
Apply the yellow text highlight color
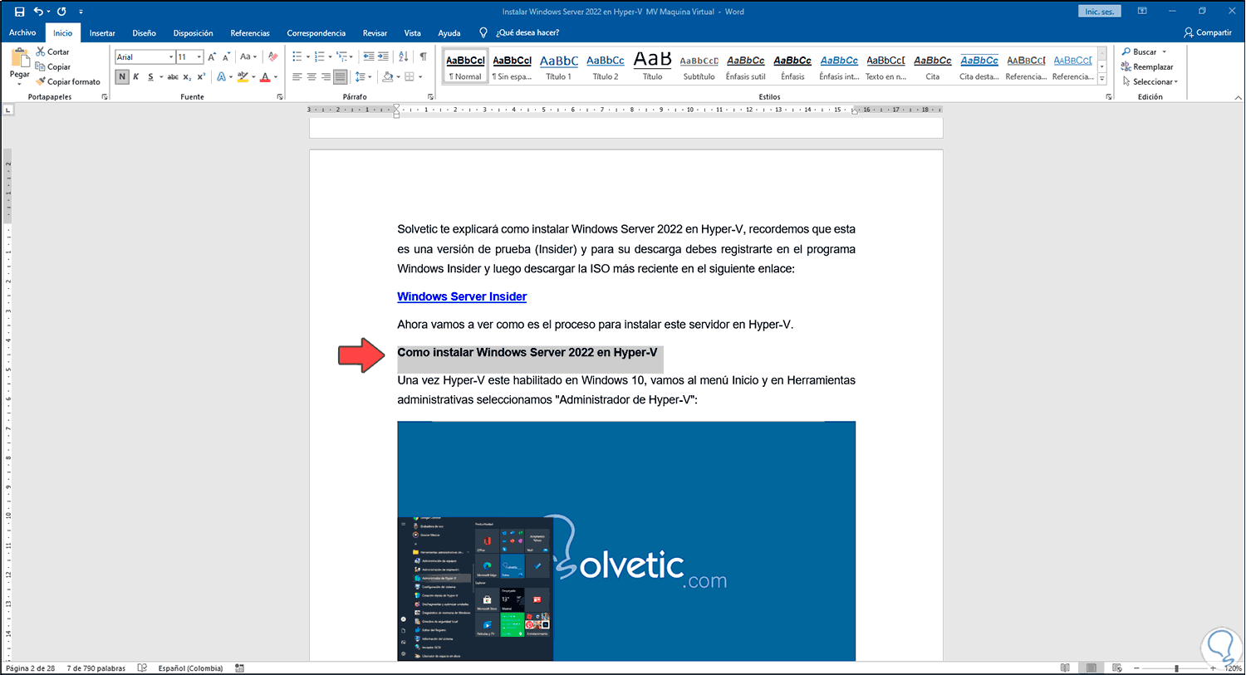click(x=243, y=76)
